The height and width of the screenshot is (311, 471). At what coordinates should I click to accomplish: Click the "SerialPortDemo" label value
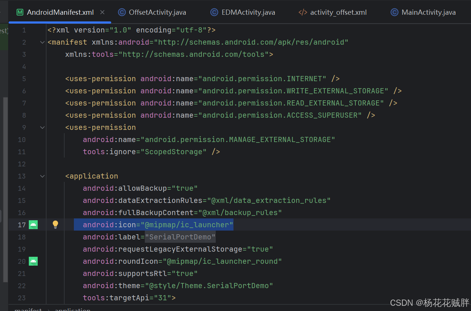(x=180, y=237)
